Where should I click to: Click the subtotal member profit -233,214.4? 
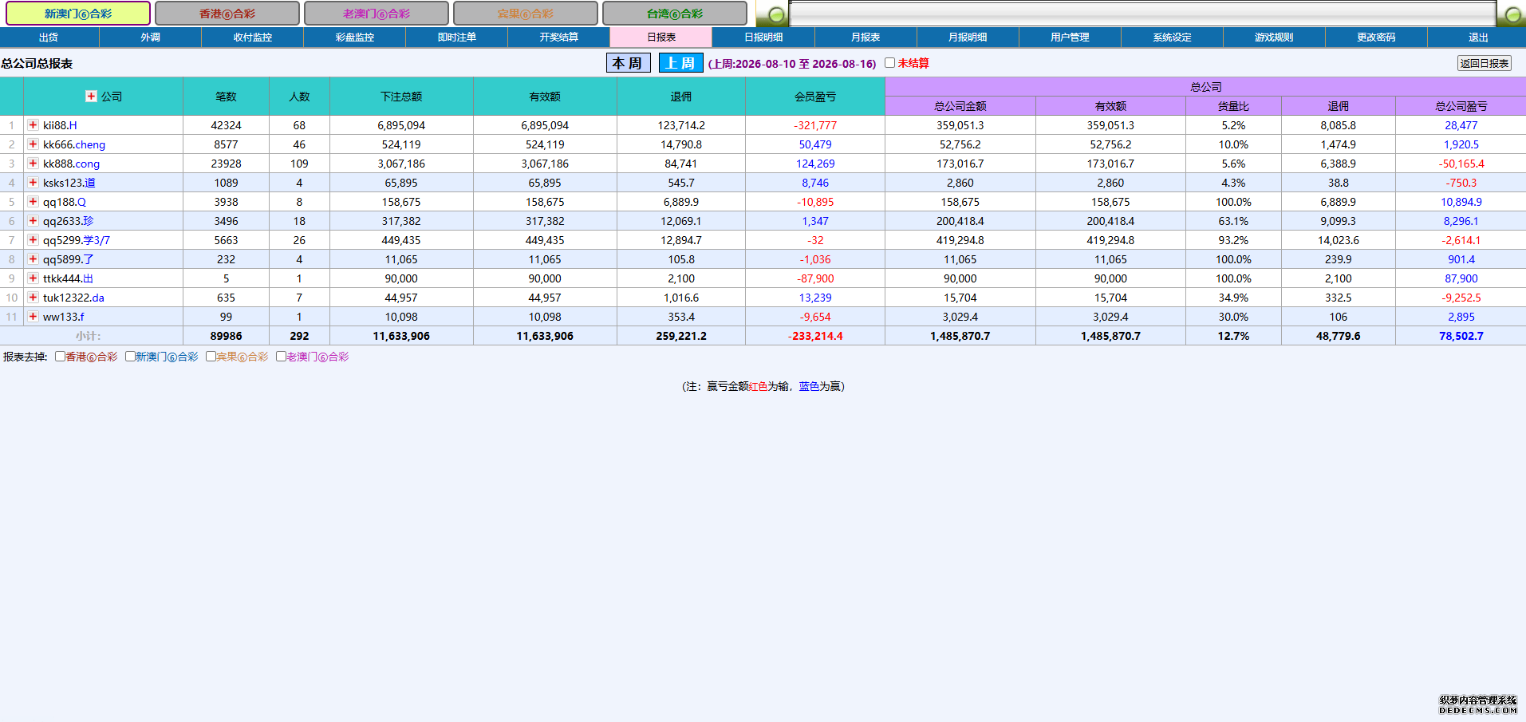[x=815, y=336]
